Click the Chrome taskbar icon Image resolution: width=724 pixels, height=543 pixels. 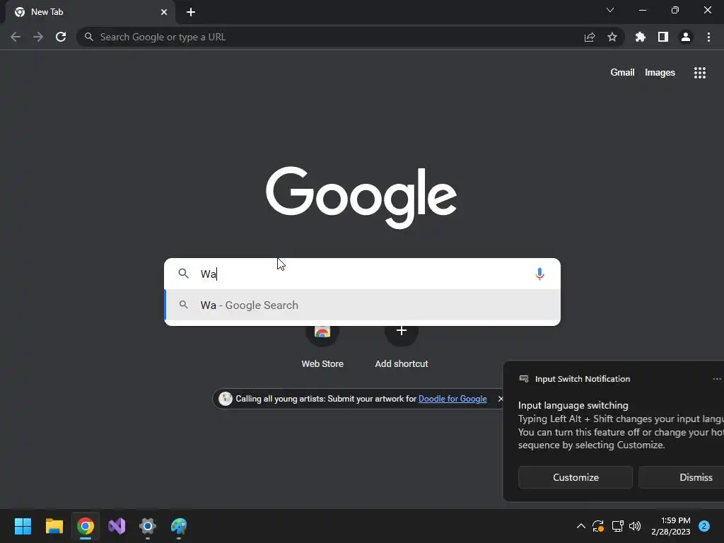pos(86,526)
